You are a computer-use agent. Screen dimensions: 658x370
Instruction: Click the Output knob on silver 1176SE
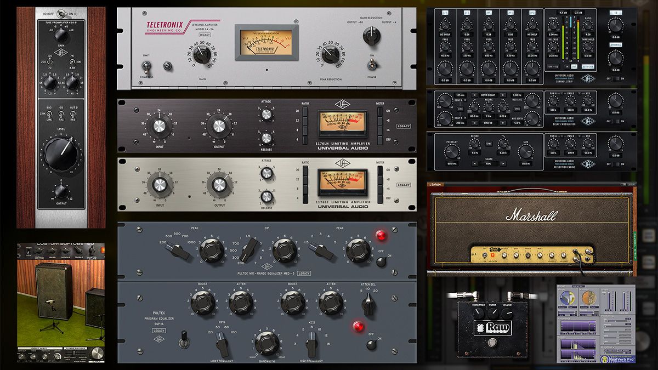point(219,185)
